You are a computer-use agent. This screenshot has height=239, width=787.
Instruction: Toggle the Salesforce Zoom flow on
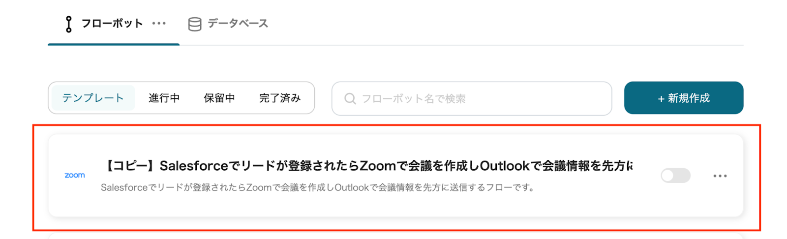[x=675, y=176]
